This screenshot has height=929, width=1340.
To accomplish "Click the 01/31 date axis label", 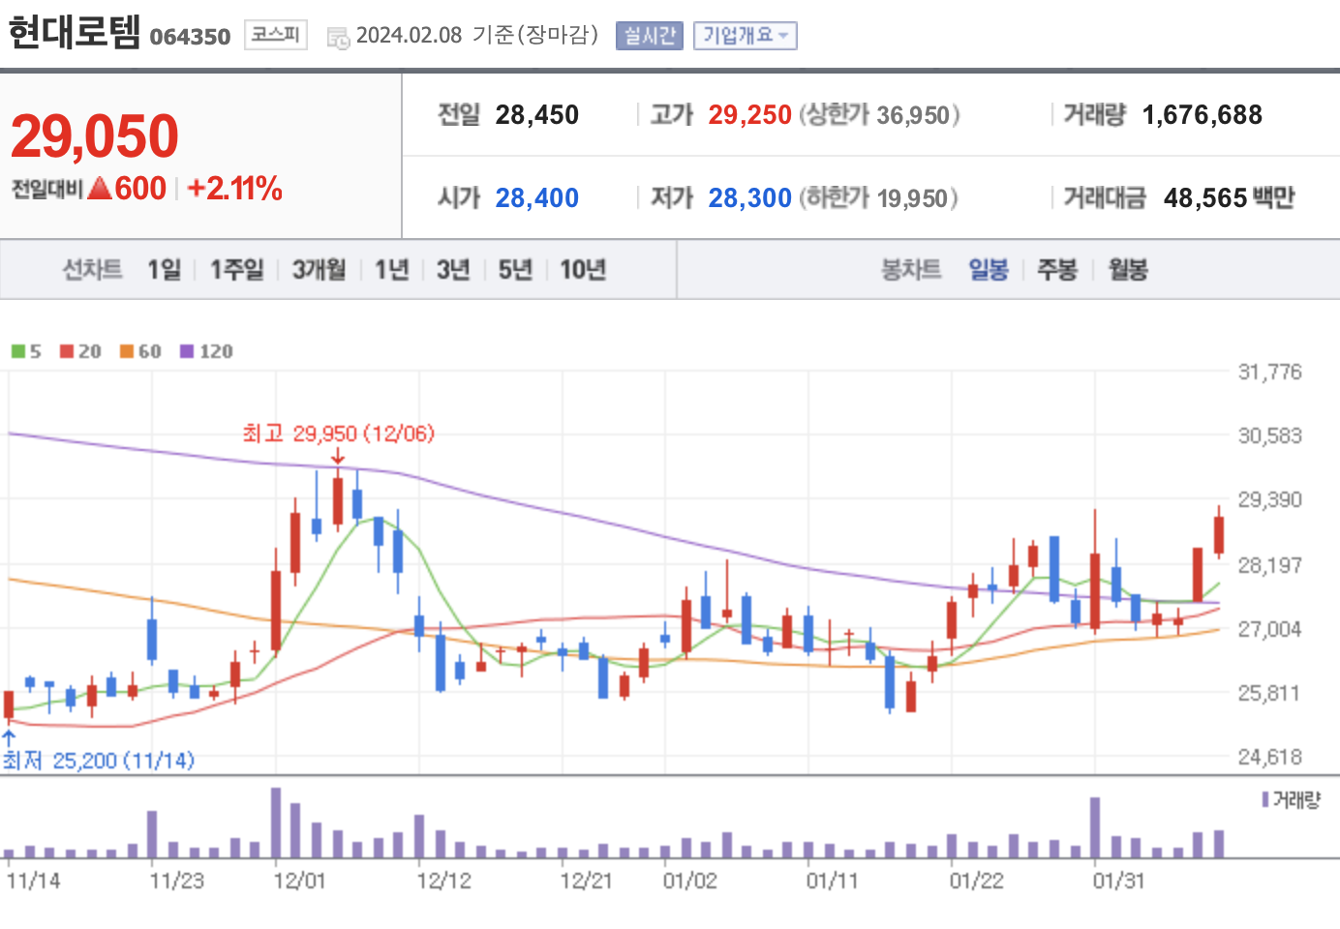I will (x=1118, y=881).
